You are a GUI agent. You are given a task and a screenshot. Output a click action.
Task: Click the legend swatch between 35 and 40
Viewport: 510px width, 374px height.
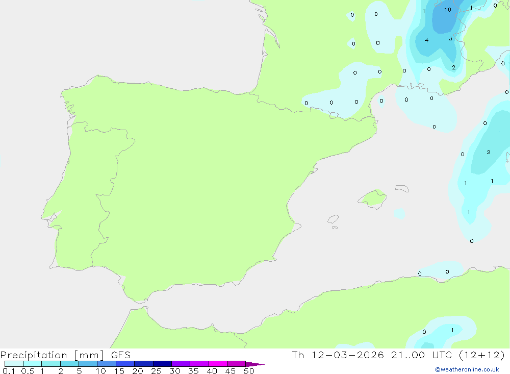pyautogui.click(x=199, y=364)
